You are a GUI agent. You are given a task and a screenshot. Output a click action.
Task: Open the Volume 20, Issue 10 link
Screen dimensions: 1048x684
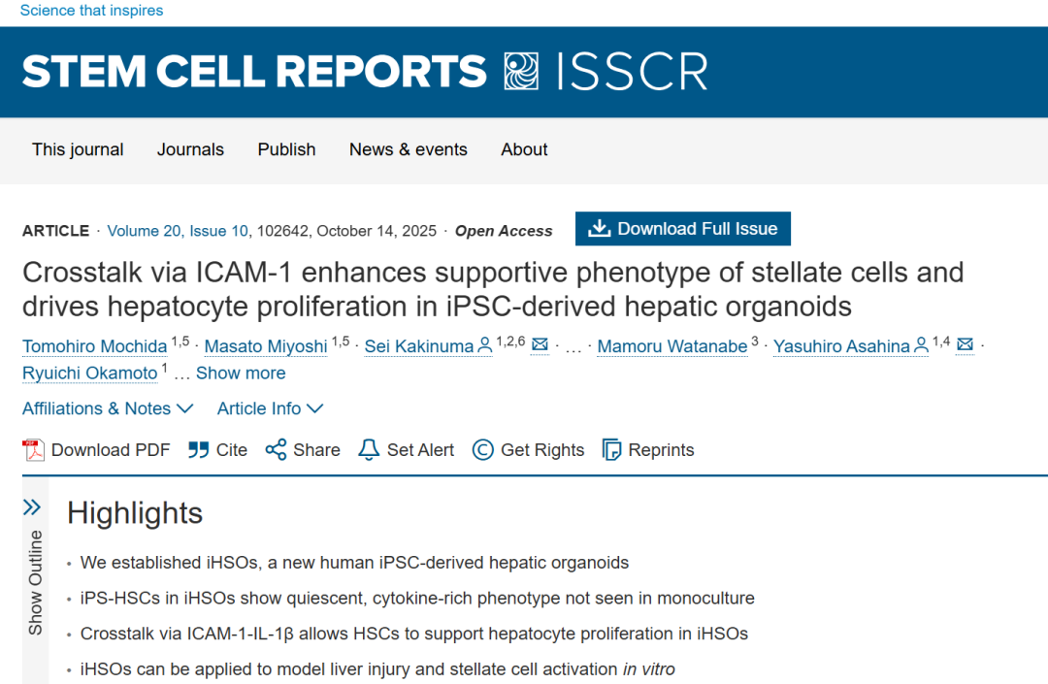tap(178, 231)
